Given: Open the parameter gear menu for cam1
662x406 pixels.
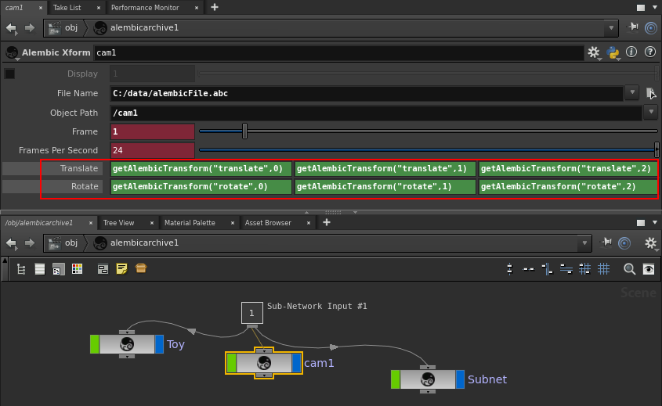Looking at the screenshot, I should point(594,52).
